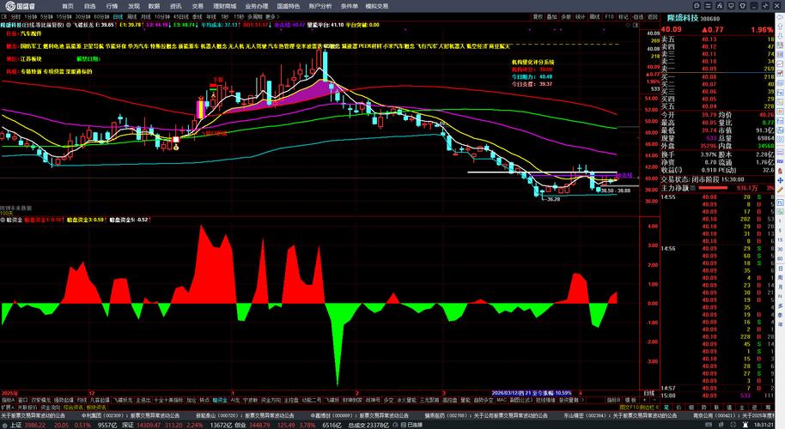This screenshot has height=429, width=785.
Task: Open the 自选 menu
Action: click(x=89, y=6)
